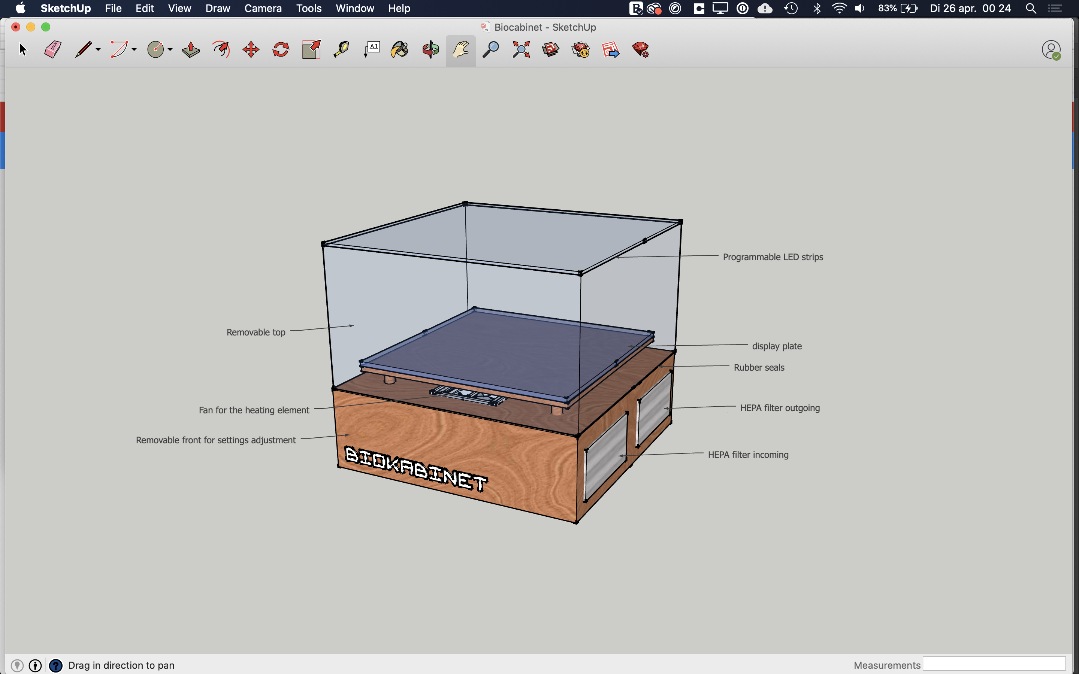Select the Arc tool
Screen dimensions: 1079x674
(119, 49)
